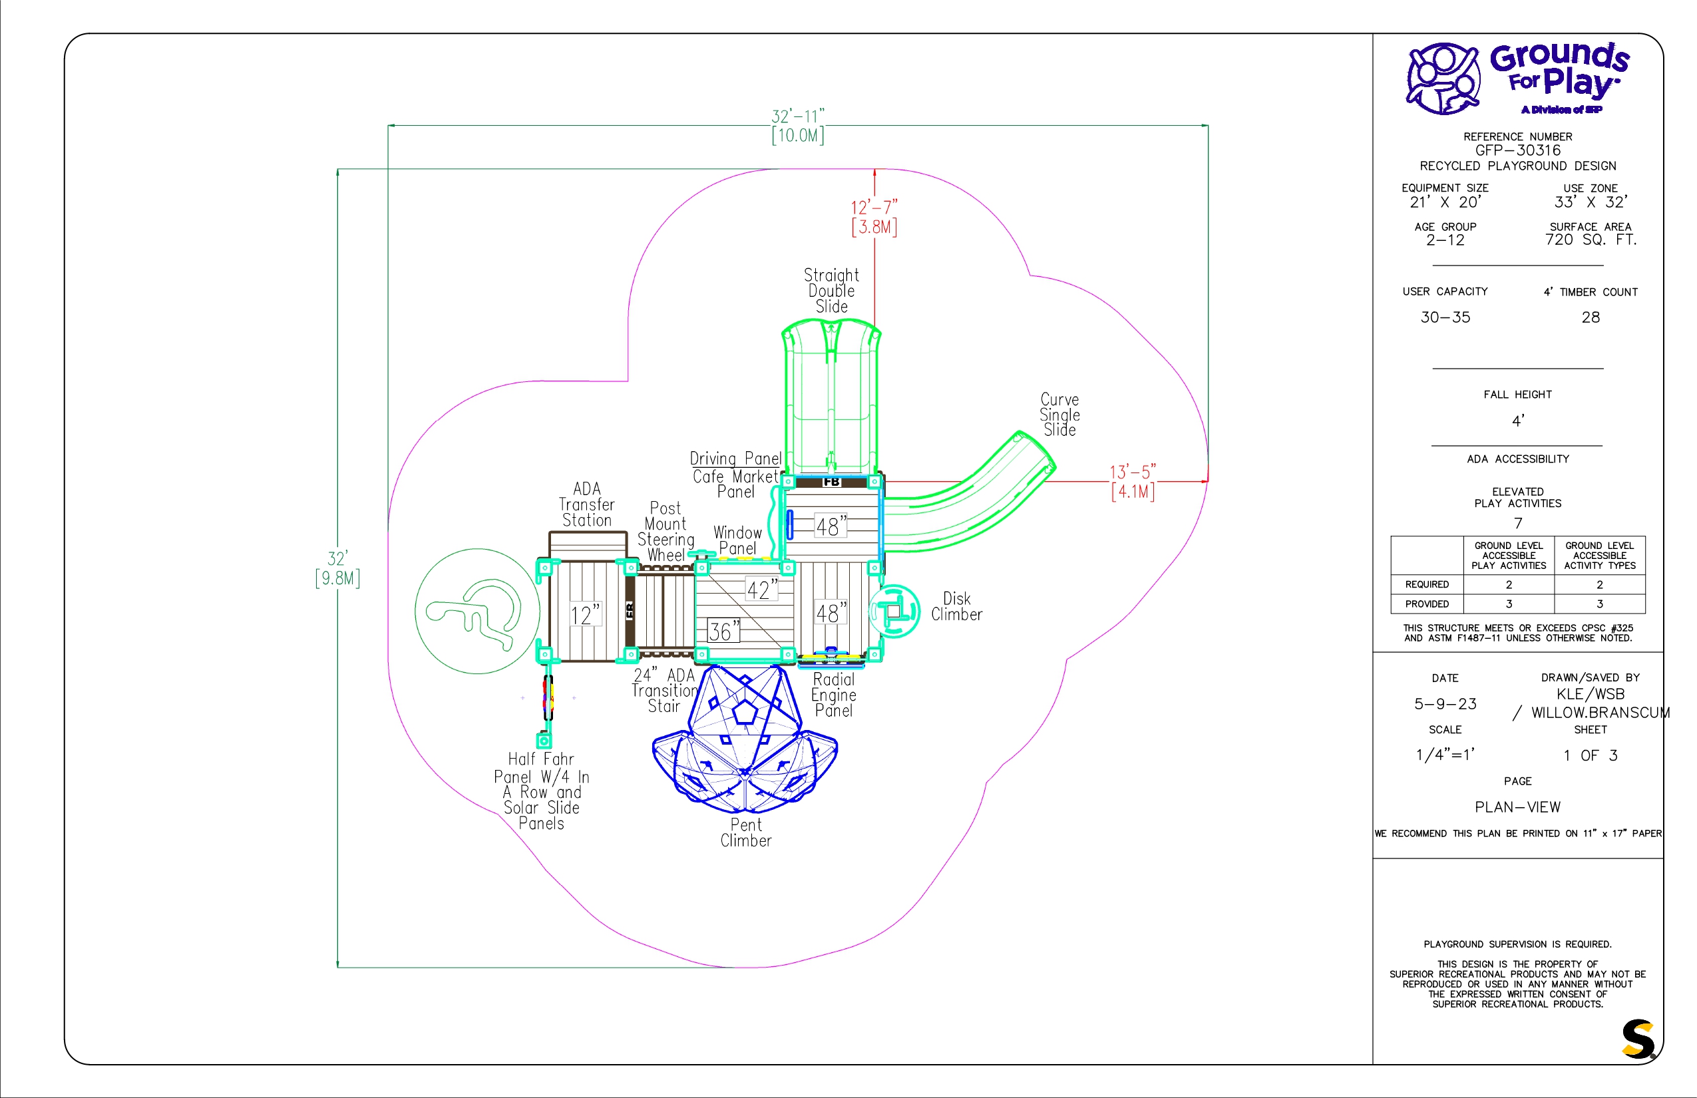Click the use zone 33' X 32'

pyautogui.click(x=1591, y=202)
